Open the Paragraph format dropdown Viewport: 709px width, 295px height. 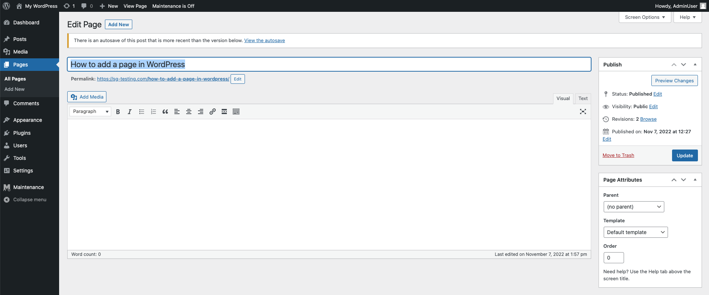click(x=90, y=112)
